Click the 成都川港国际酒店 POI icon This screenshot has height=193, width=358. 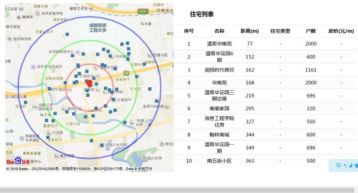34,107
